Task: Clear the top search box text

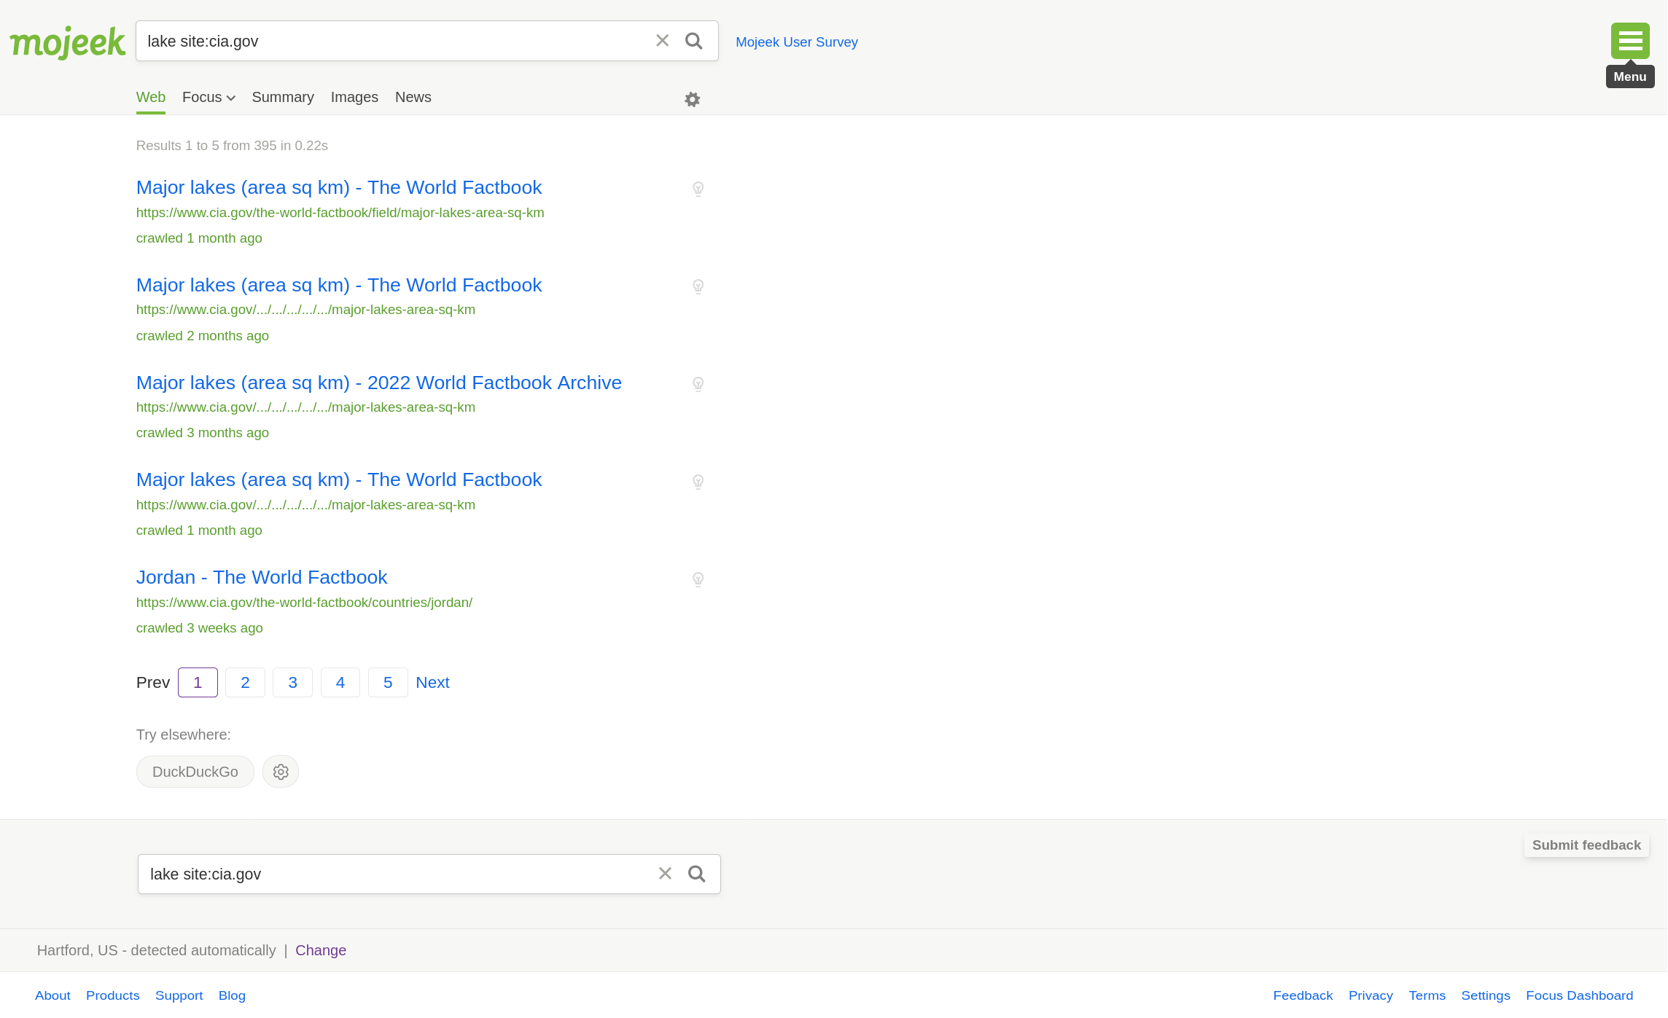Action: [662, 41]
